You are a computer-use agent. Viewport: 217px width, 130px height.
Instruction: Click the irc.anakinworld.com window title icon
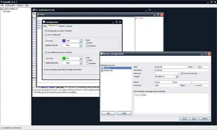[34, 10]
